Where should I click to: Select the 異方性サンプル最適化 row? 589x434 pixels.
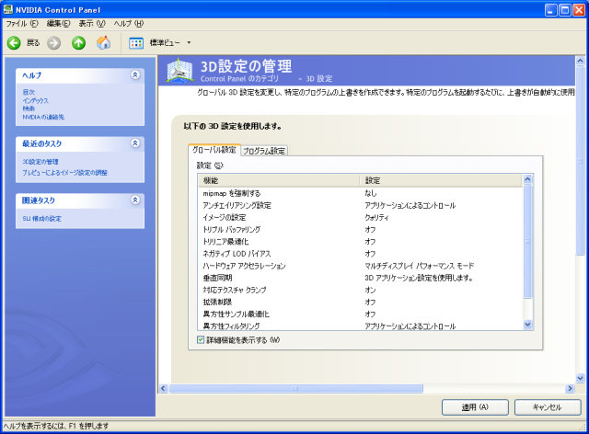pyautogui.click(x=360, y=314)
